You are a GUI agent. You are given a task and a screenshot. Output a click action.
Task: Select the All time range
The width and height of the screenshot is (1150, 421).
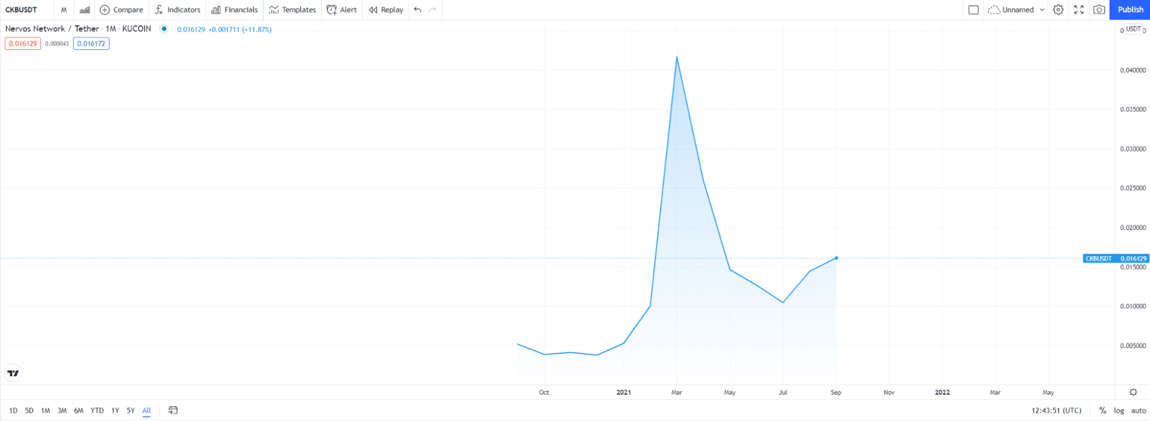coord(147,411)
